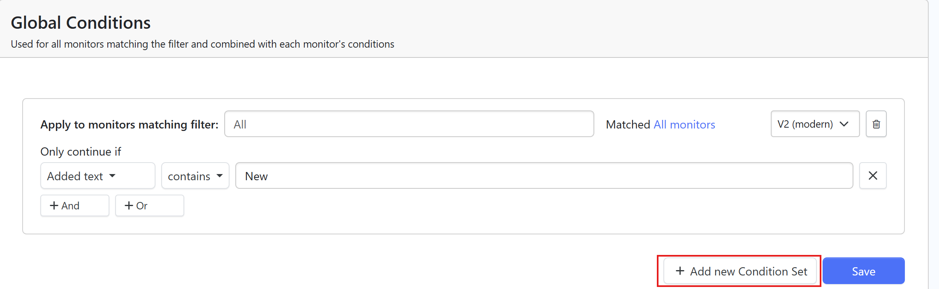The image size is (939, 289).
Task: Click the caret arrow beside Added text
Action: 112,176
